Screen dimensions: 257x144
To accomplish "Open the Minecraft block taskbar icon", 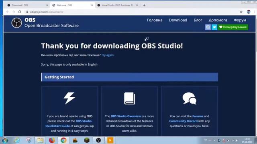I will tap(87, 140).
